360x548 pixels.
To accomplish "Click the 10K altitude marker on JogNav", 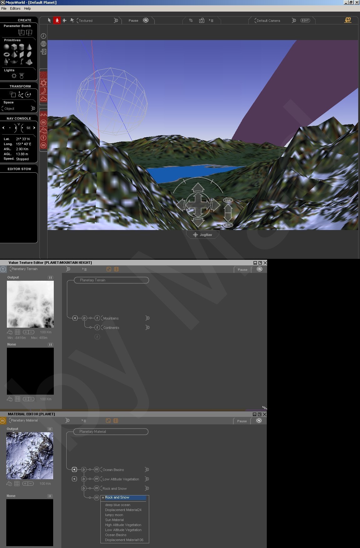I will pyautogui.click(x=227, y=200).
